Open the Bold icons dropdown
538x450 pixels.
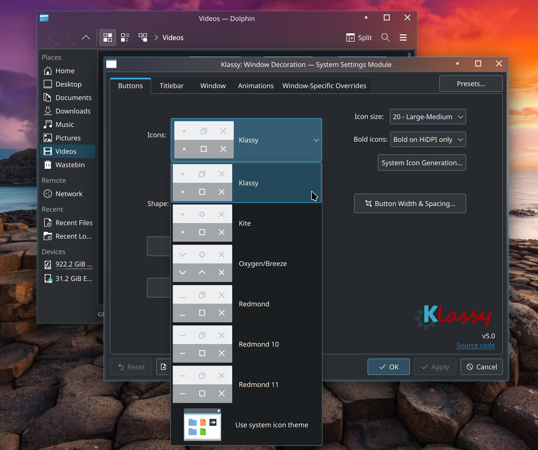pyautogui.click(x=428, y=140)
